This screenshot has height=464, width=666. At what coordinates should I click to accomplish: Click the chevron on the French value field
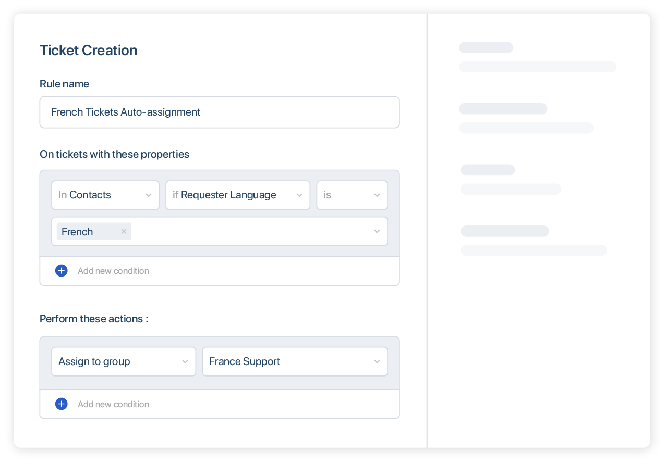tap(377, 231)
